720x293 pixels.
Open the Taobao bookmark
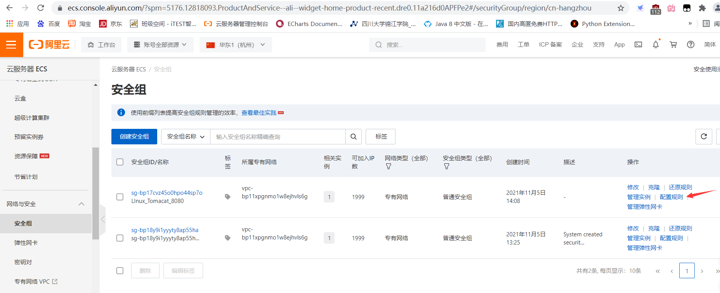pyautogui.click(x=80, y=24)
